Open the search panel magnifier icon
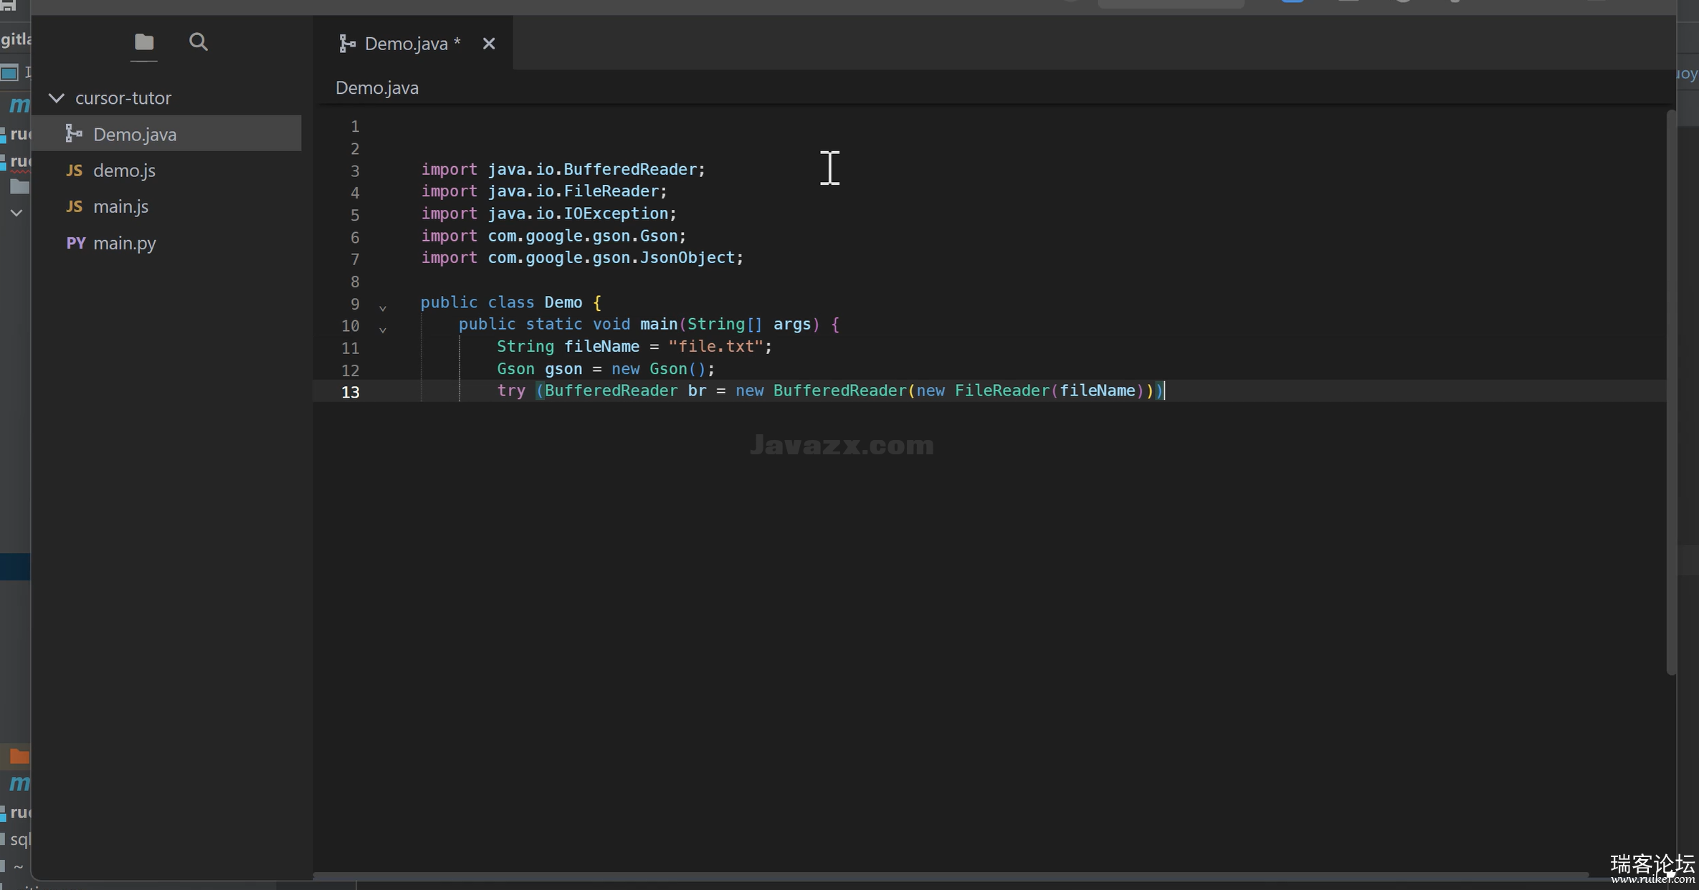1699x890 pixels. coord(199,42)
